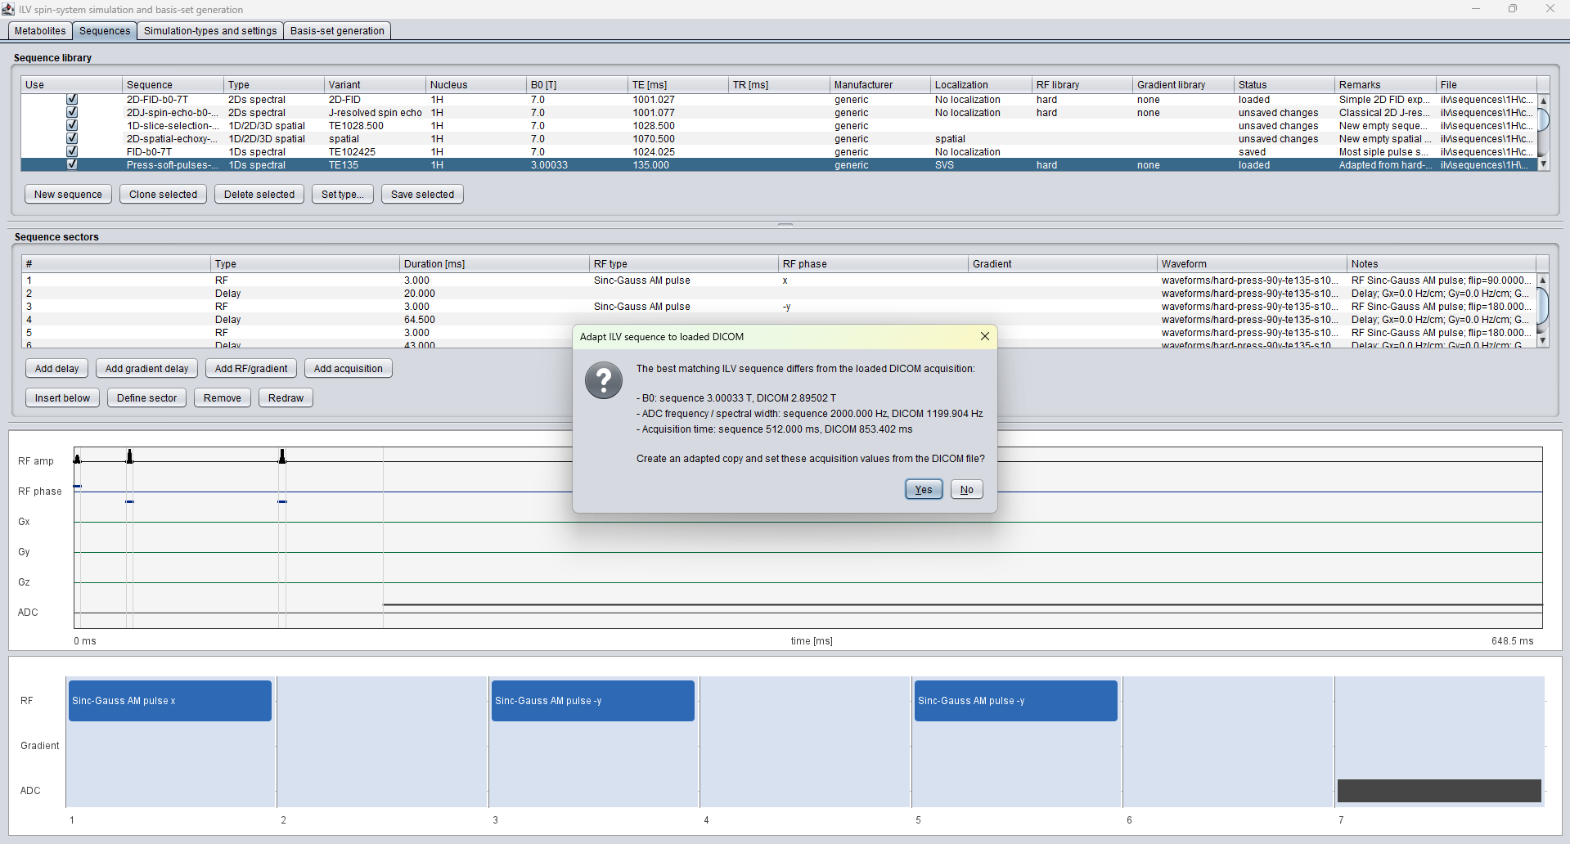
Task: Click the ADC block in sector 7
Action: click(1439, 791)
